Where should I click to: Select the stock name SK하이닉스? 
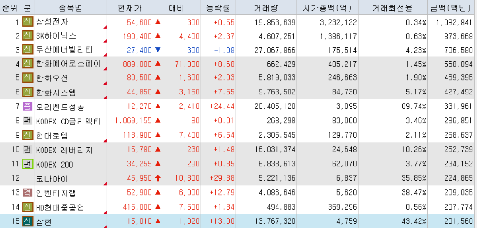point(56,36)
